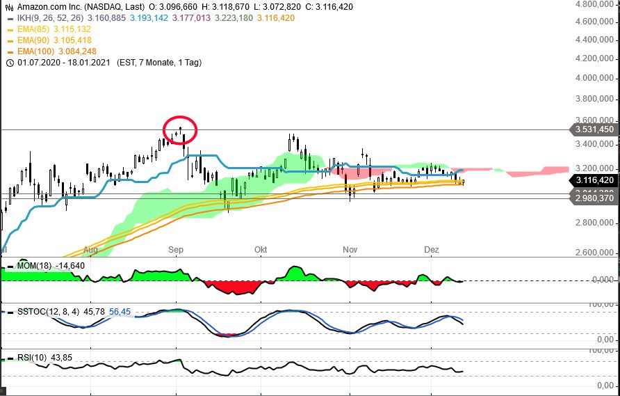Viewport: 620px width, 396px height.
Task: Click the open price value O: 3.096,660
Action: tap(173, 7)
